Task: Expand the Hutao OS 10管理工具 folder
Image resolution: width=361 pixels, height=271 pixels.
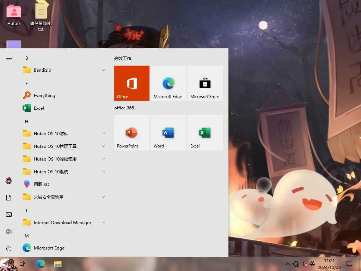Action: (x=64, y=146)
